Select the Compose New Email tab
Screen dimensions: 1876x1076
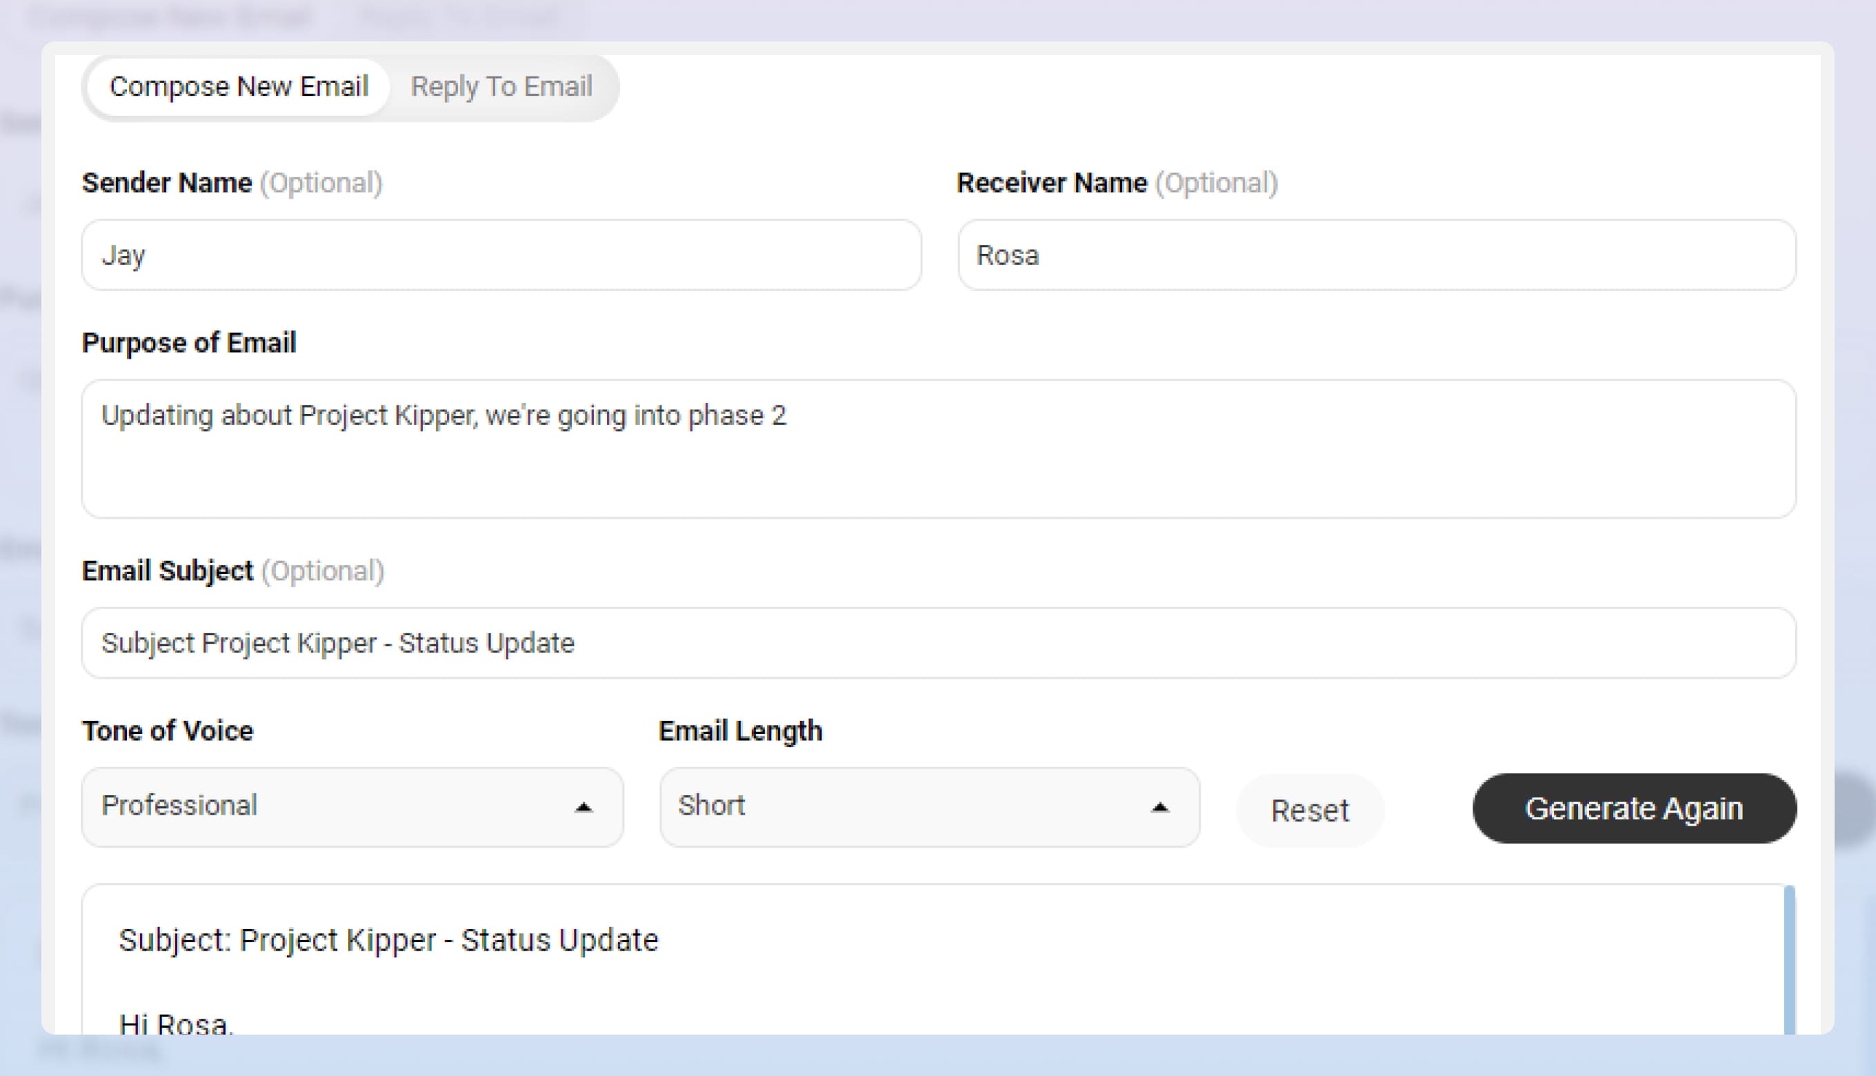point(239,86)
